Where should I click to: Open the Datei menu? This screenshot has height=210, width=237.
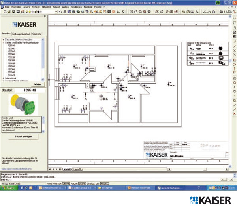point(8,8)
